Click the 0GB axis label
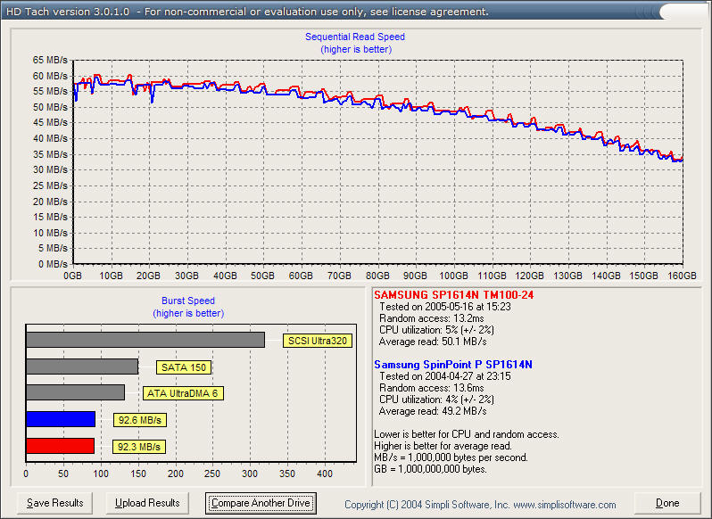Viewport: 712px width, 519px height. [72, 276]
